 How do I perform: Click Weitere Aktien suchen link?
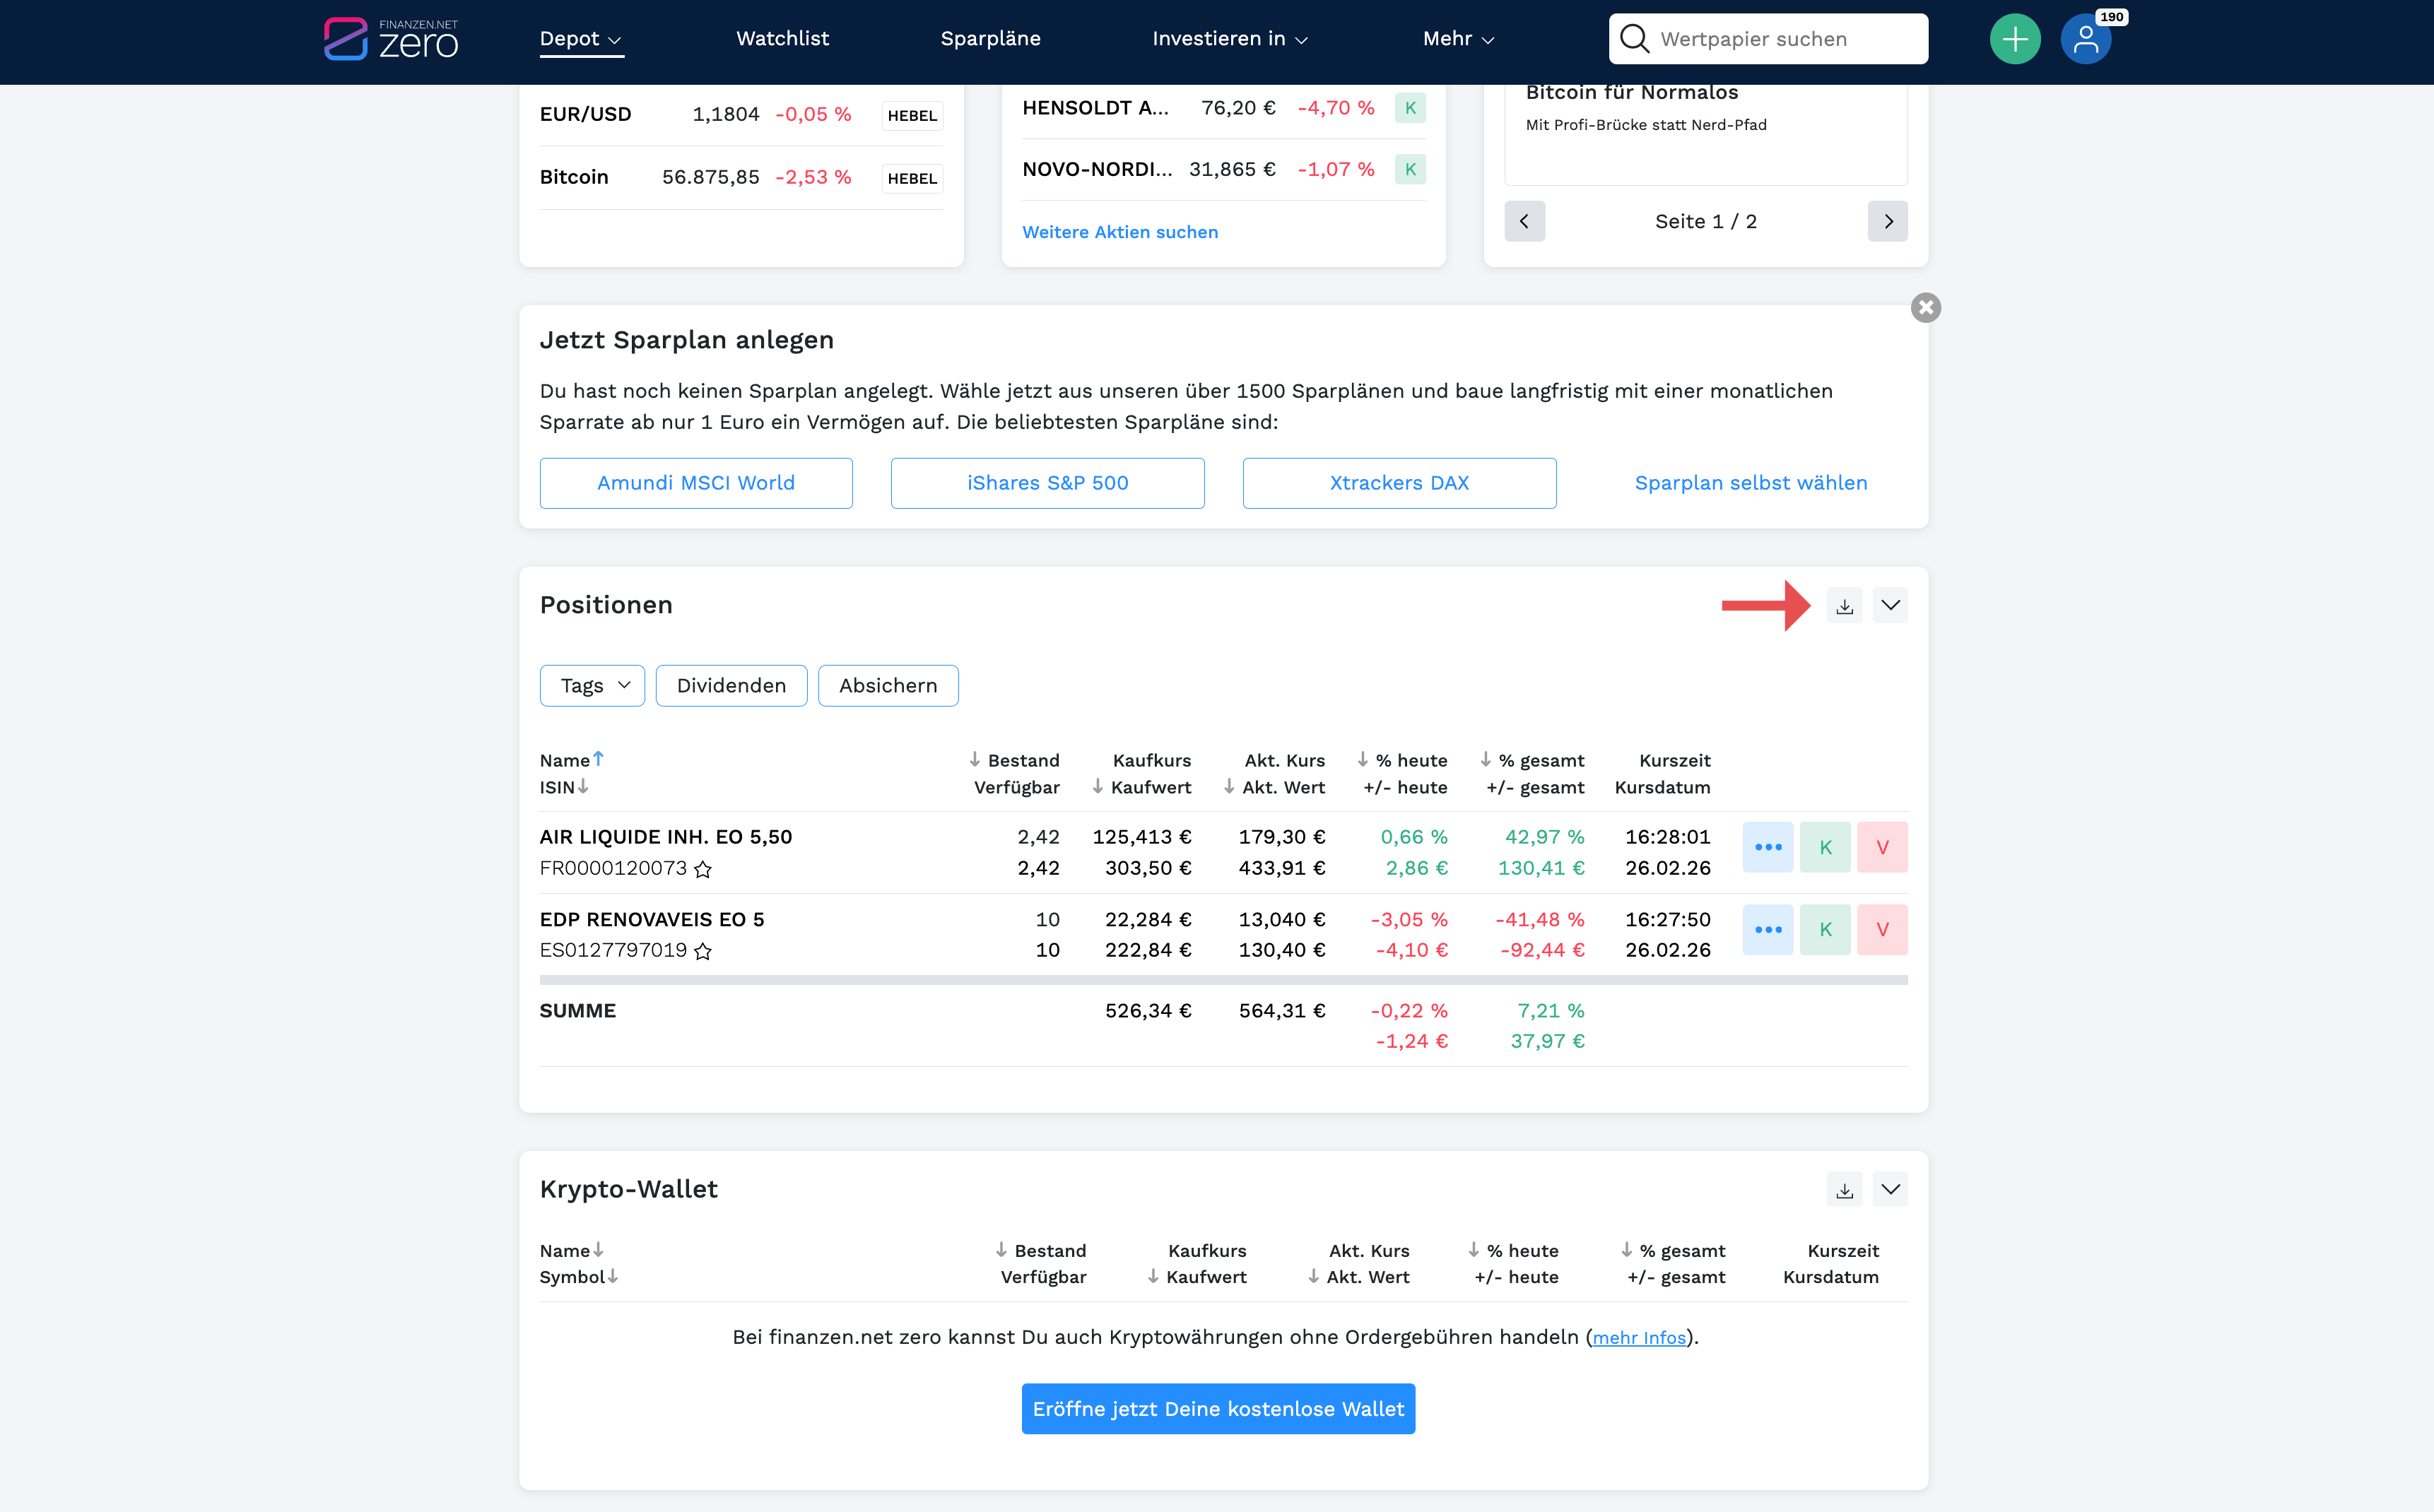[1120, 232]
